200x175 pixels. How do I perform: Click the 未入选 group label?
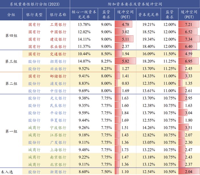point(7,172)
